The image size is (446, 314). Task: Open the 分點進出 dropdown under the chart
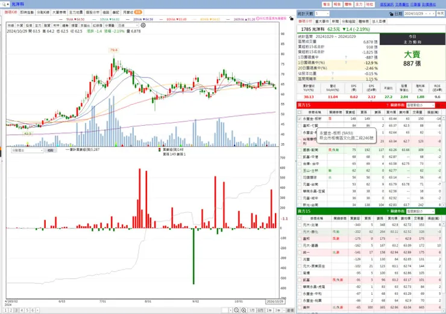(27, 150)
